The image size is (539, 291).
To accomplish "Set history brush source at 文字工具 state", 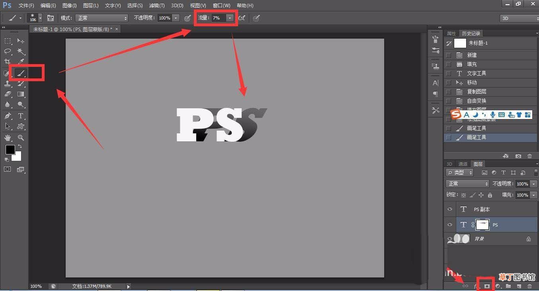I will click(449, 74).
